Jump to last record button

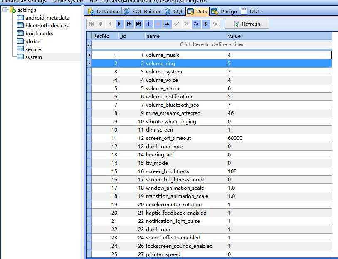point(138,24)
